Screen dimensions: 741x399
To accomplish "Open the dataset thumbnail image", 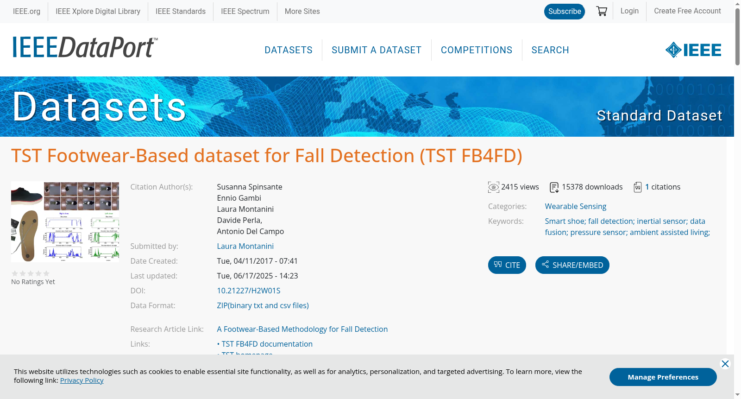I will [x=65, y=222].
